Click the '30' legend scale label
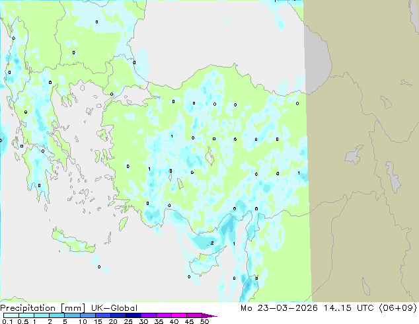This screenshot has height=324, width=419. 144,321
